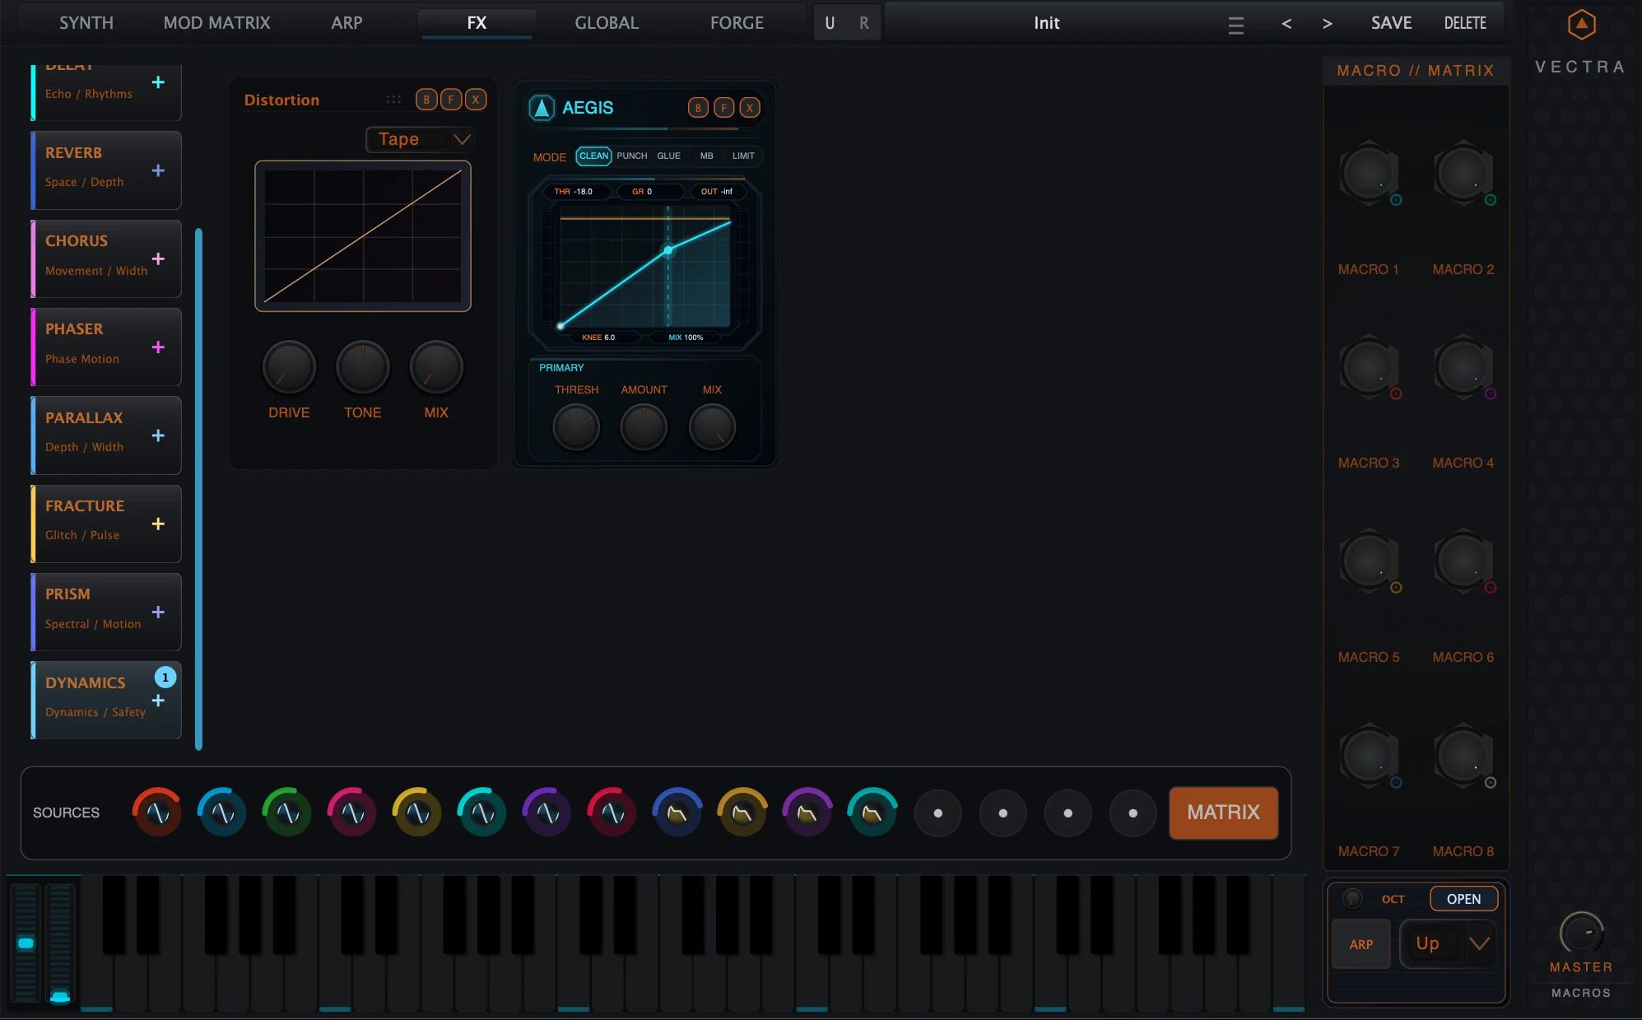Add a Fracture effect with plus icon

click(x=158, y=524)
